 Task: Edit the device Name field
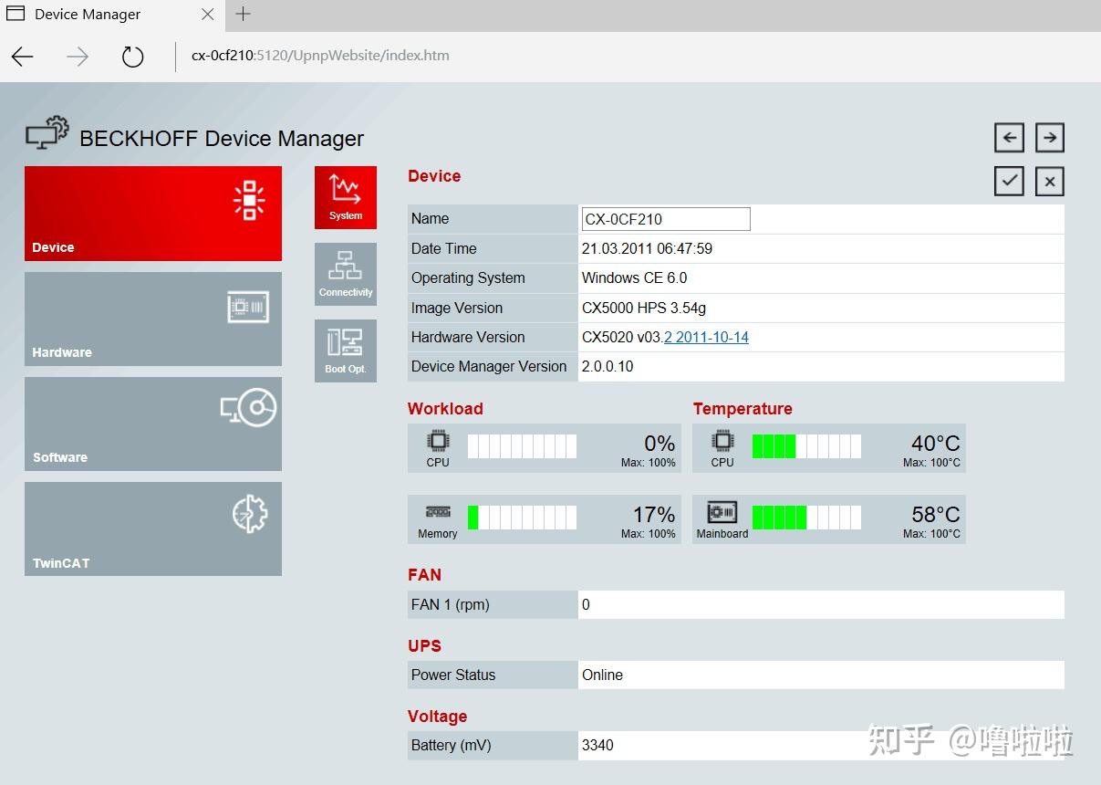665,218
